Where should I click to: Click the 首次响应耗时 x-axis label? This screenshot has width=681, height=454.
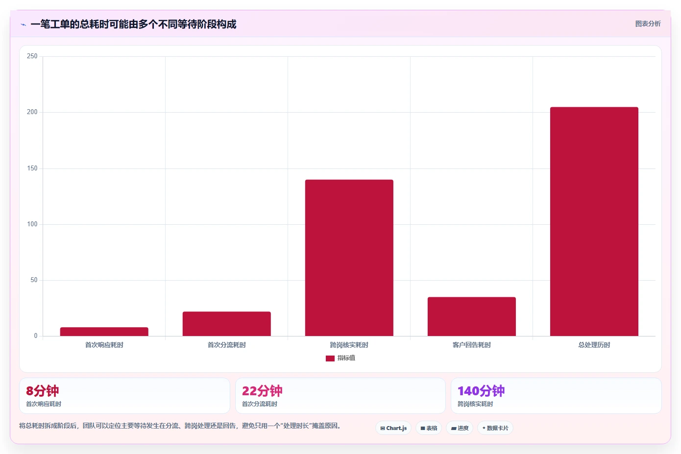104,345
